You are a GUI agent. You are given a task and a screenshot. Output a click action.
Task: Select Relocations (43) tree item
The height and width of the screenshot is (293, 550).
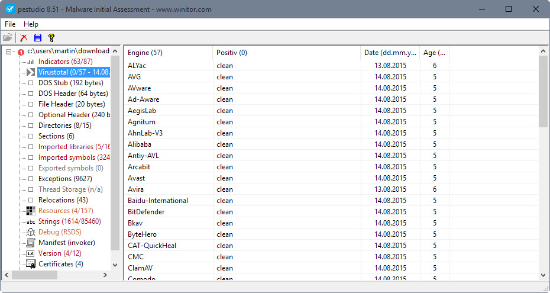point(63,200)
